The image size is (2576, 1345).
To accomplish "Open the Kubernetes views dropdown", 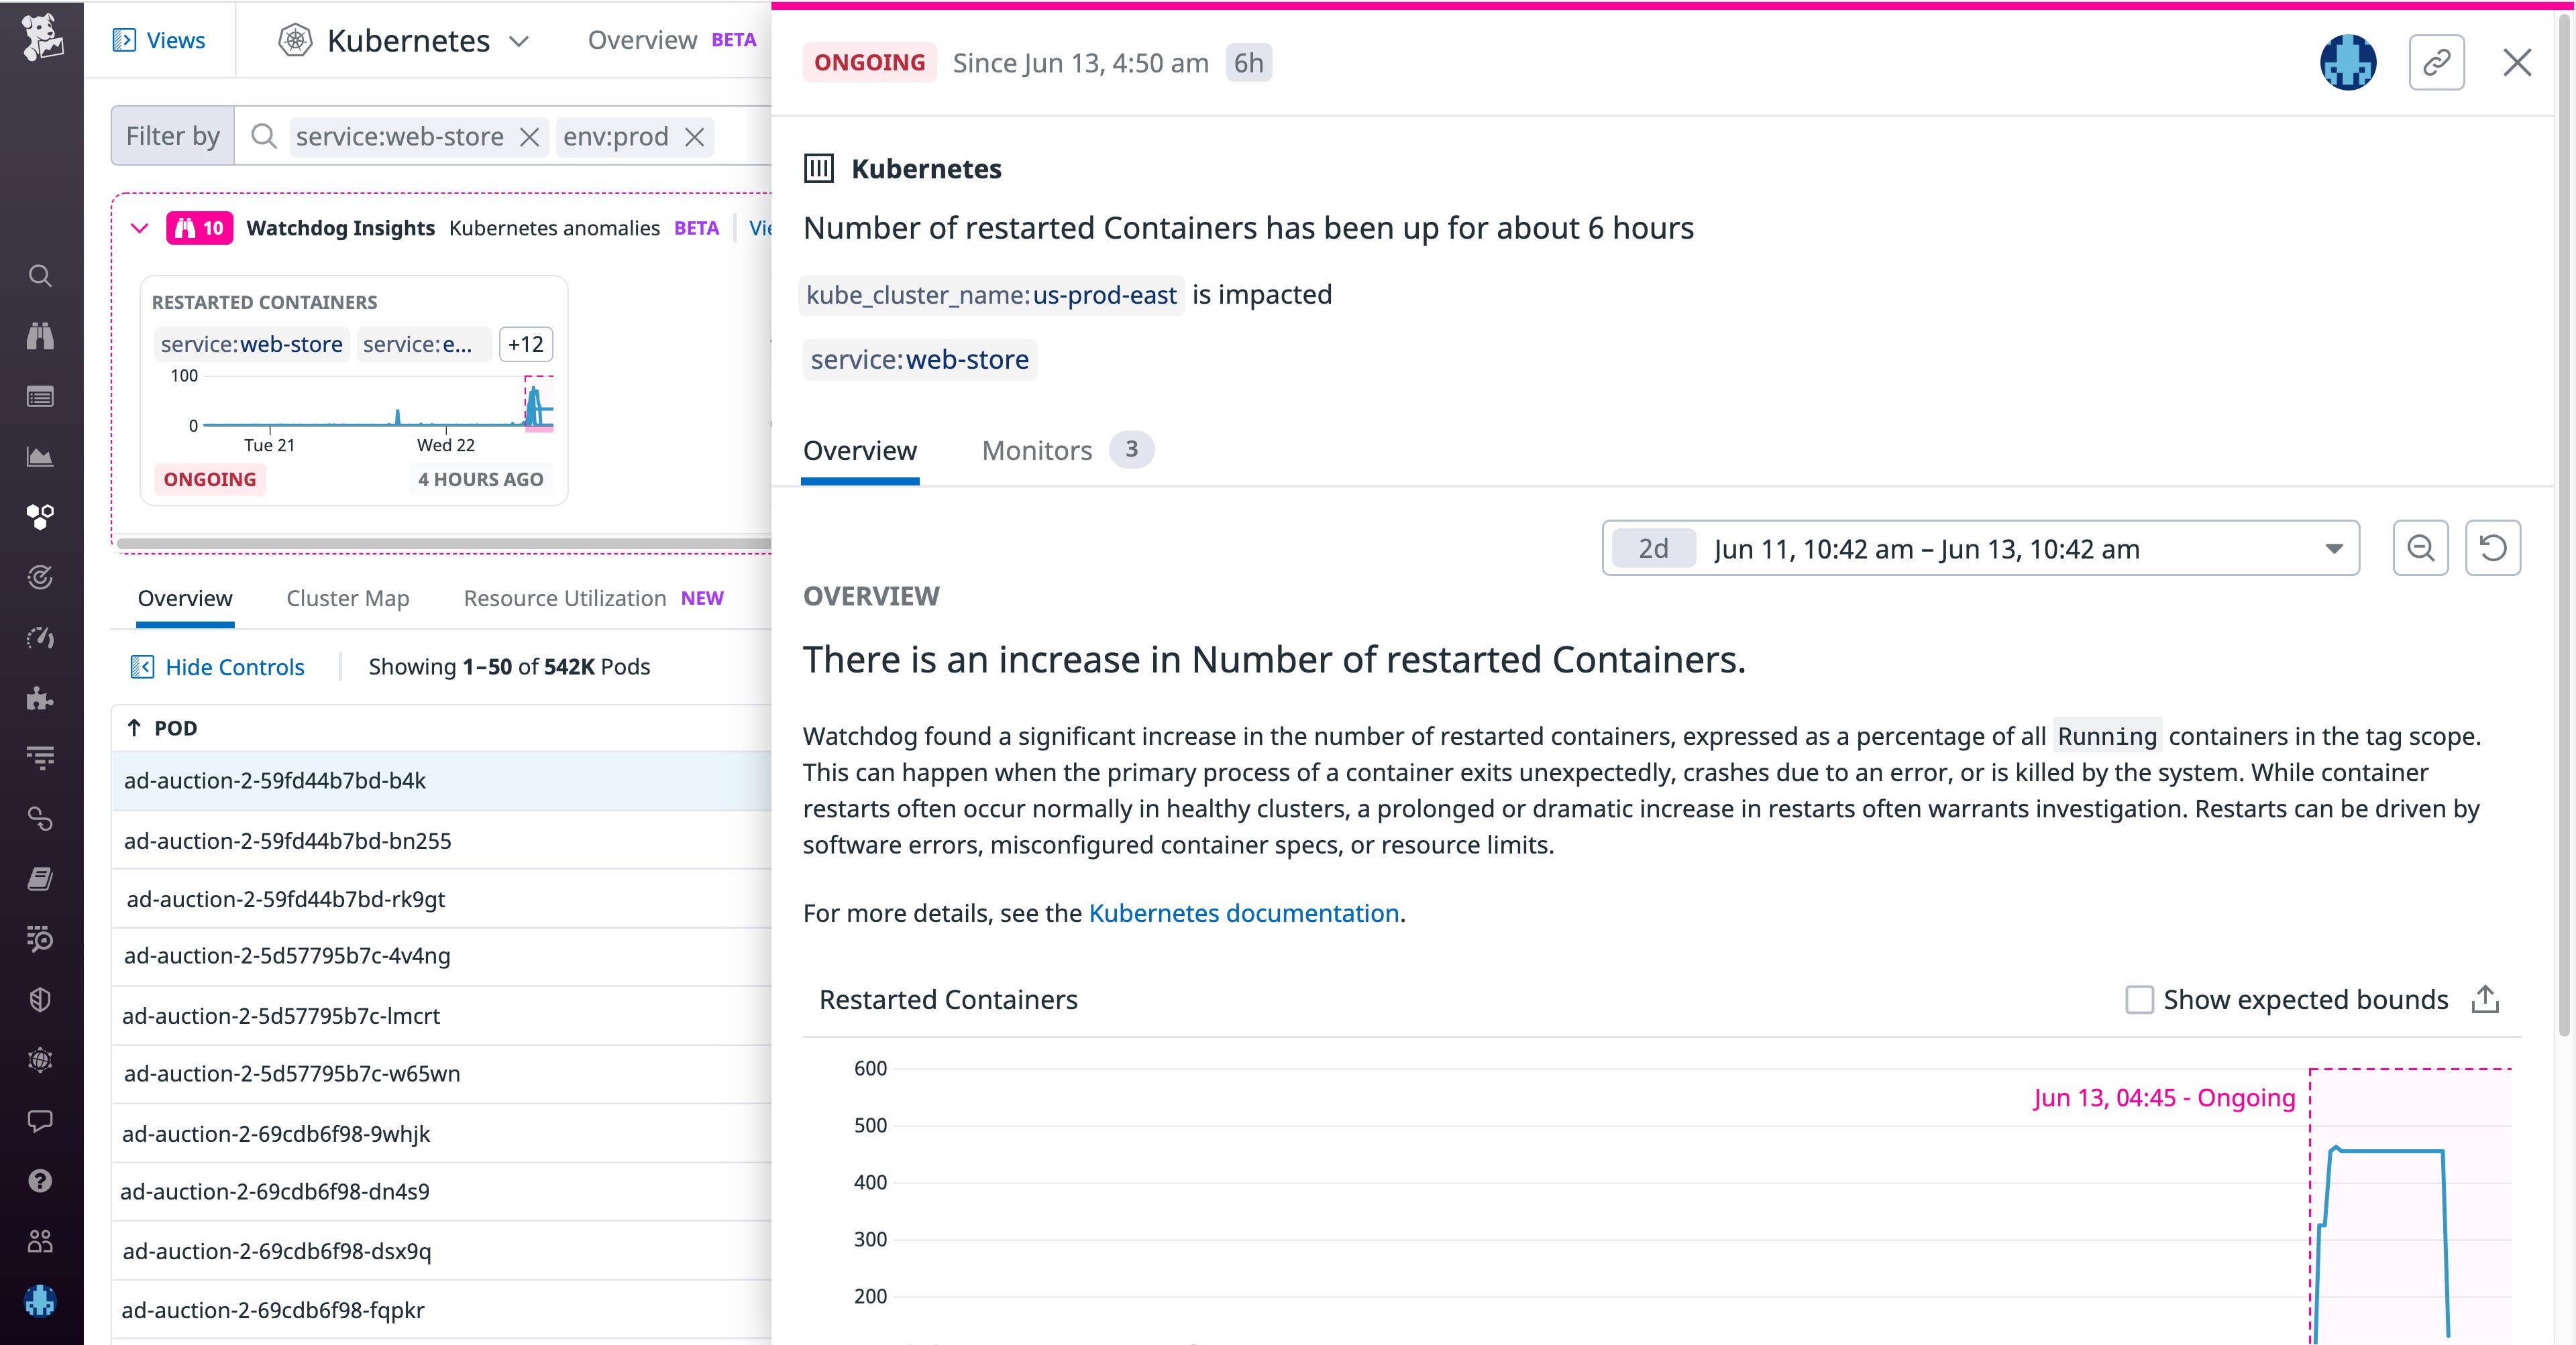I will point(519,41).
